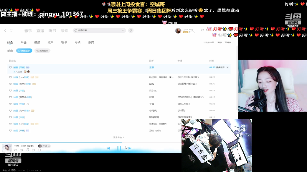
Task: Click the refresh icon beside back arrow
Action: (12, 31)
